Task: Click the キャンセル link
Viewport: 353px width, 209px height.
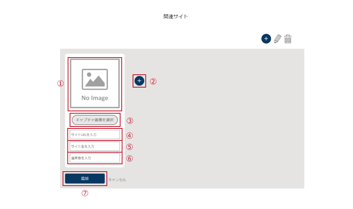Action: click(x=117, y=179)
